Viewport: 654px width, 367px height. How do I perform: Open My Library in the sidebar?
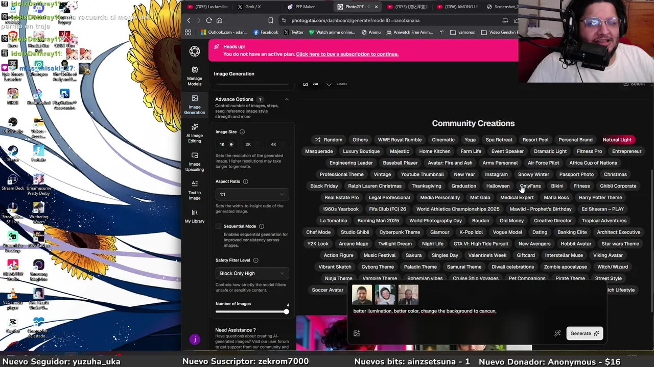coord(195,216)
